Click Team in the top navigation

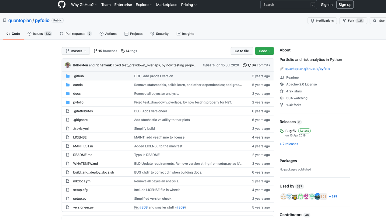coord(106,5)
